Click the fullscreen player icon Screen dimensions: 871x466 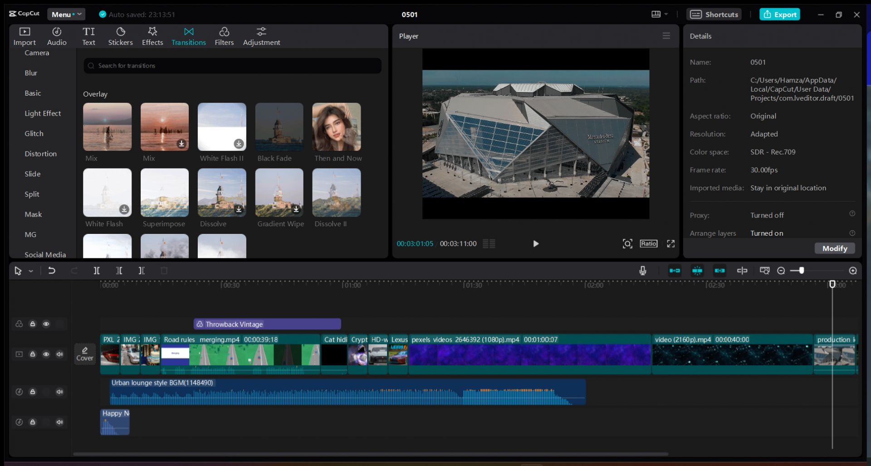pos(670,244)
